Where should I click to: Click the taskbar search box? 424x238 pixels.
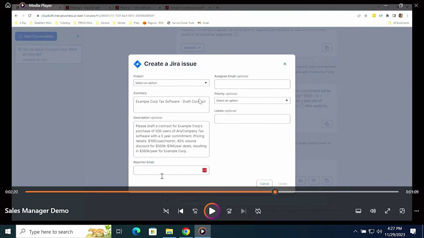coord(64,232)
